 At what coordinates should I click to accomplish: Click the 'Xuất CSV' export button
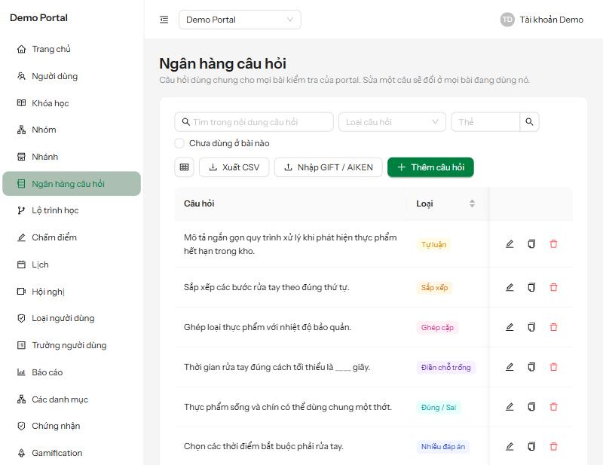click(234, 167)
